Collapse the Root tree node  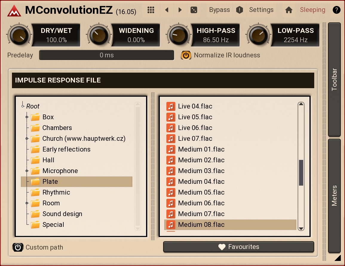tap(23, 106)
